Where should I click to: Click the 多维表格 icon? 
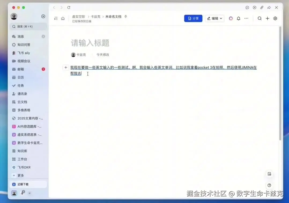[x=14, y=110]
